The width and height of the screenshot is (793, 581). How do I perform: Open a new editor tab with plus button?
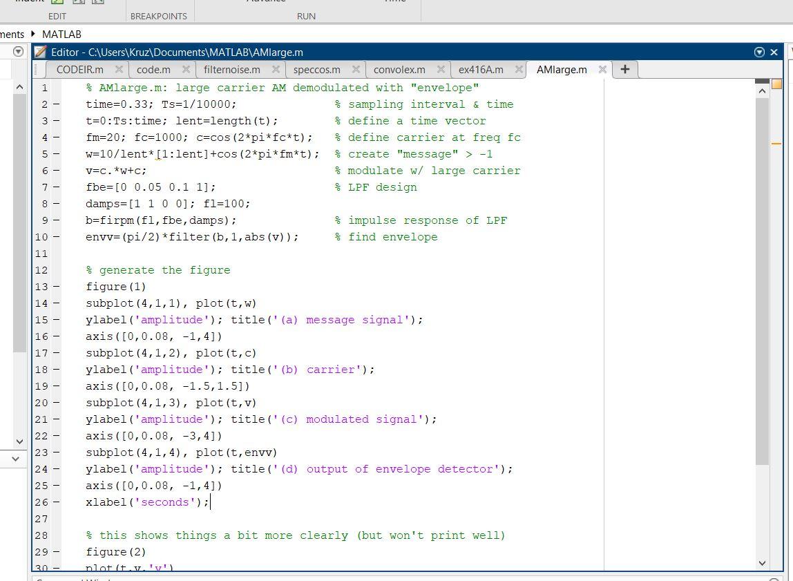click(x=624, y=69)
